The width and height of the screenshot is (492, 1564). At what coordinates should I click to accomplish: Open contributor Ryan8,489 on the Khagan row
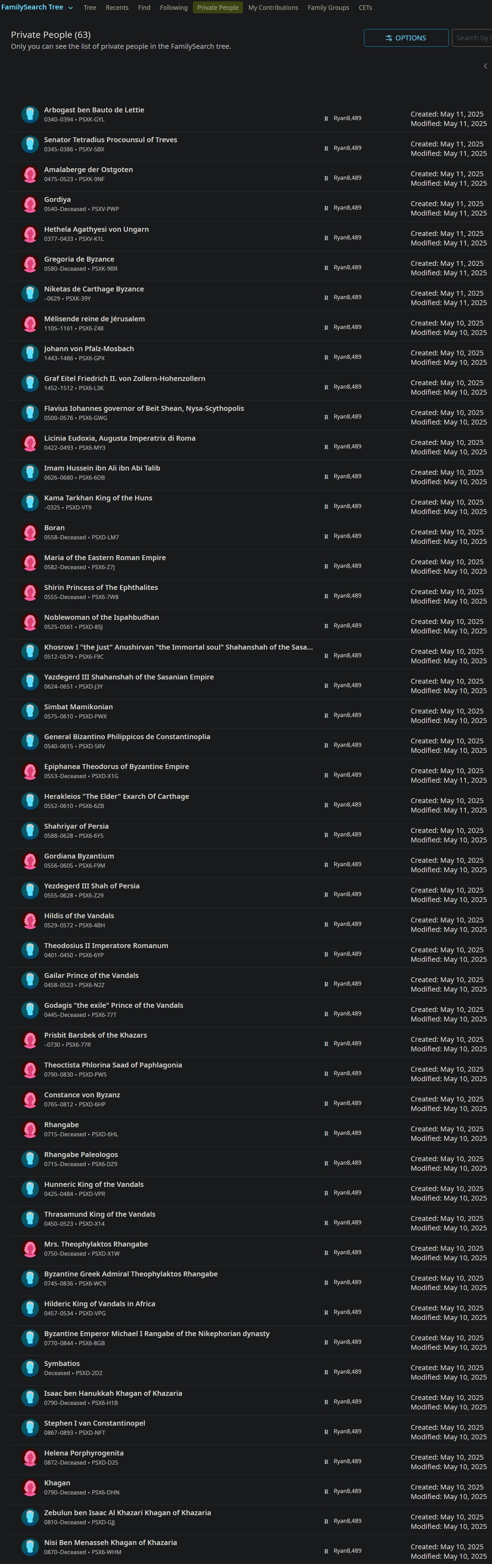(x=347, y=1491)
